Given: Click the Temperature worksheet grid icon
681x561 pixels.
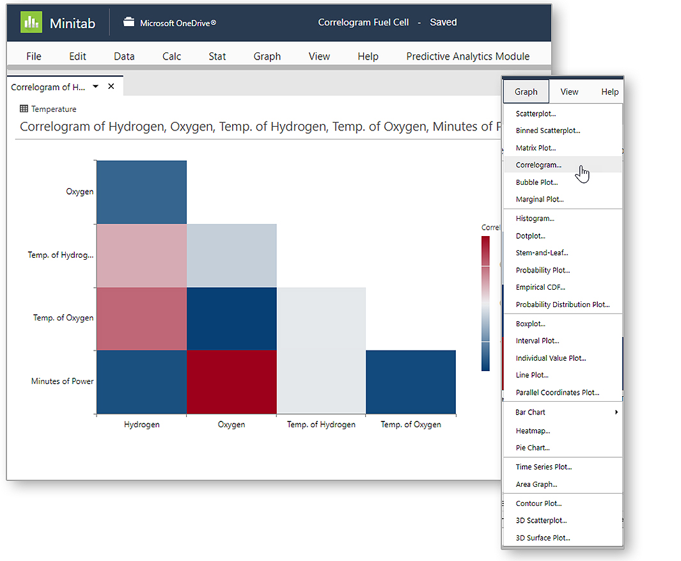Looking at the screenshot, I should (x=24, y=109).
